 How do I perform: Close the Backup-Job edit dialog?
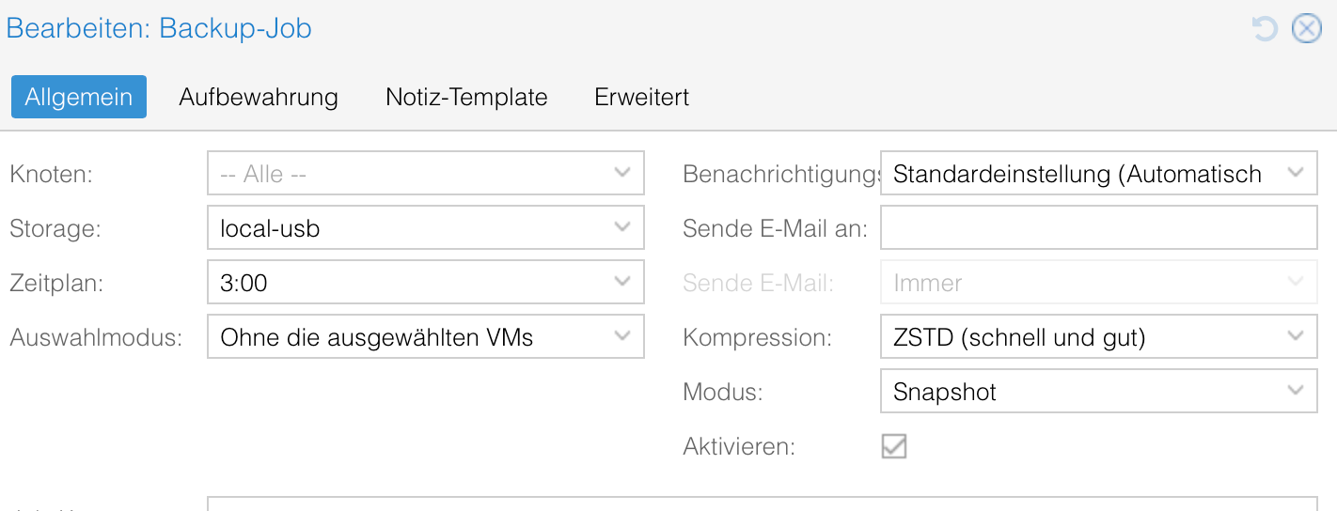pyautogui.click(x=1306, y=29)
